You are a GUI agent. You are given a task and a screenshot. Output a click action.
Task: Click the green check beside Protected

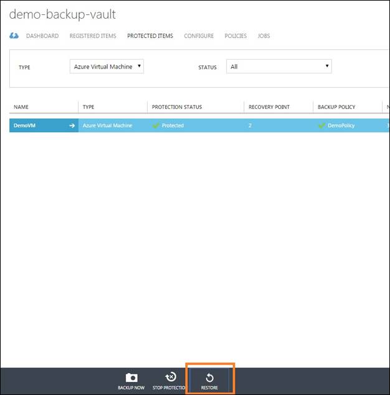click(x=156, y=125)
